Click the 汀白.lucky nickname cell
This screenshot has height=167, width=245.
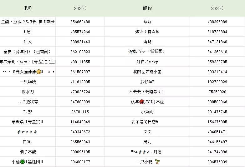pyautogui.click(x=147, y=62)
